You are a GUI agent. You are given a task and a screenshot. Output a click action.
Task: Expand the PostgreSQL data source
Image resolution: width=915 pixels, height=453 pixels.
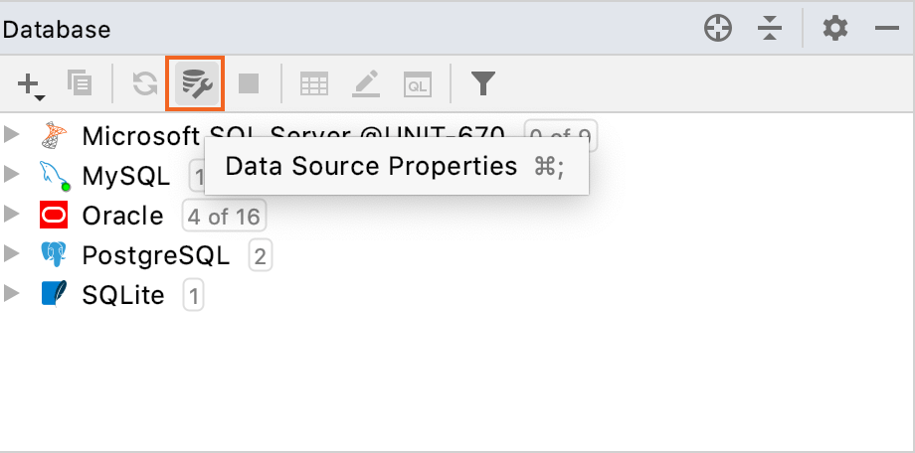11,253
